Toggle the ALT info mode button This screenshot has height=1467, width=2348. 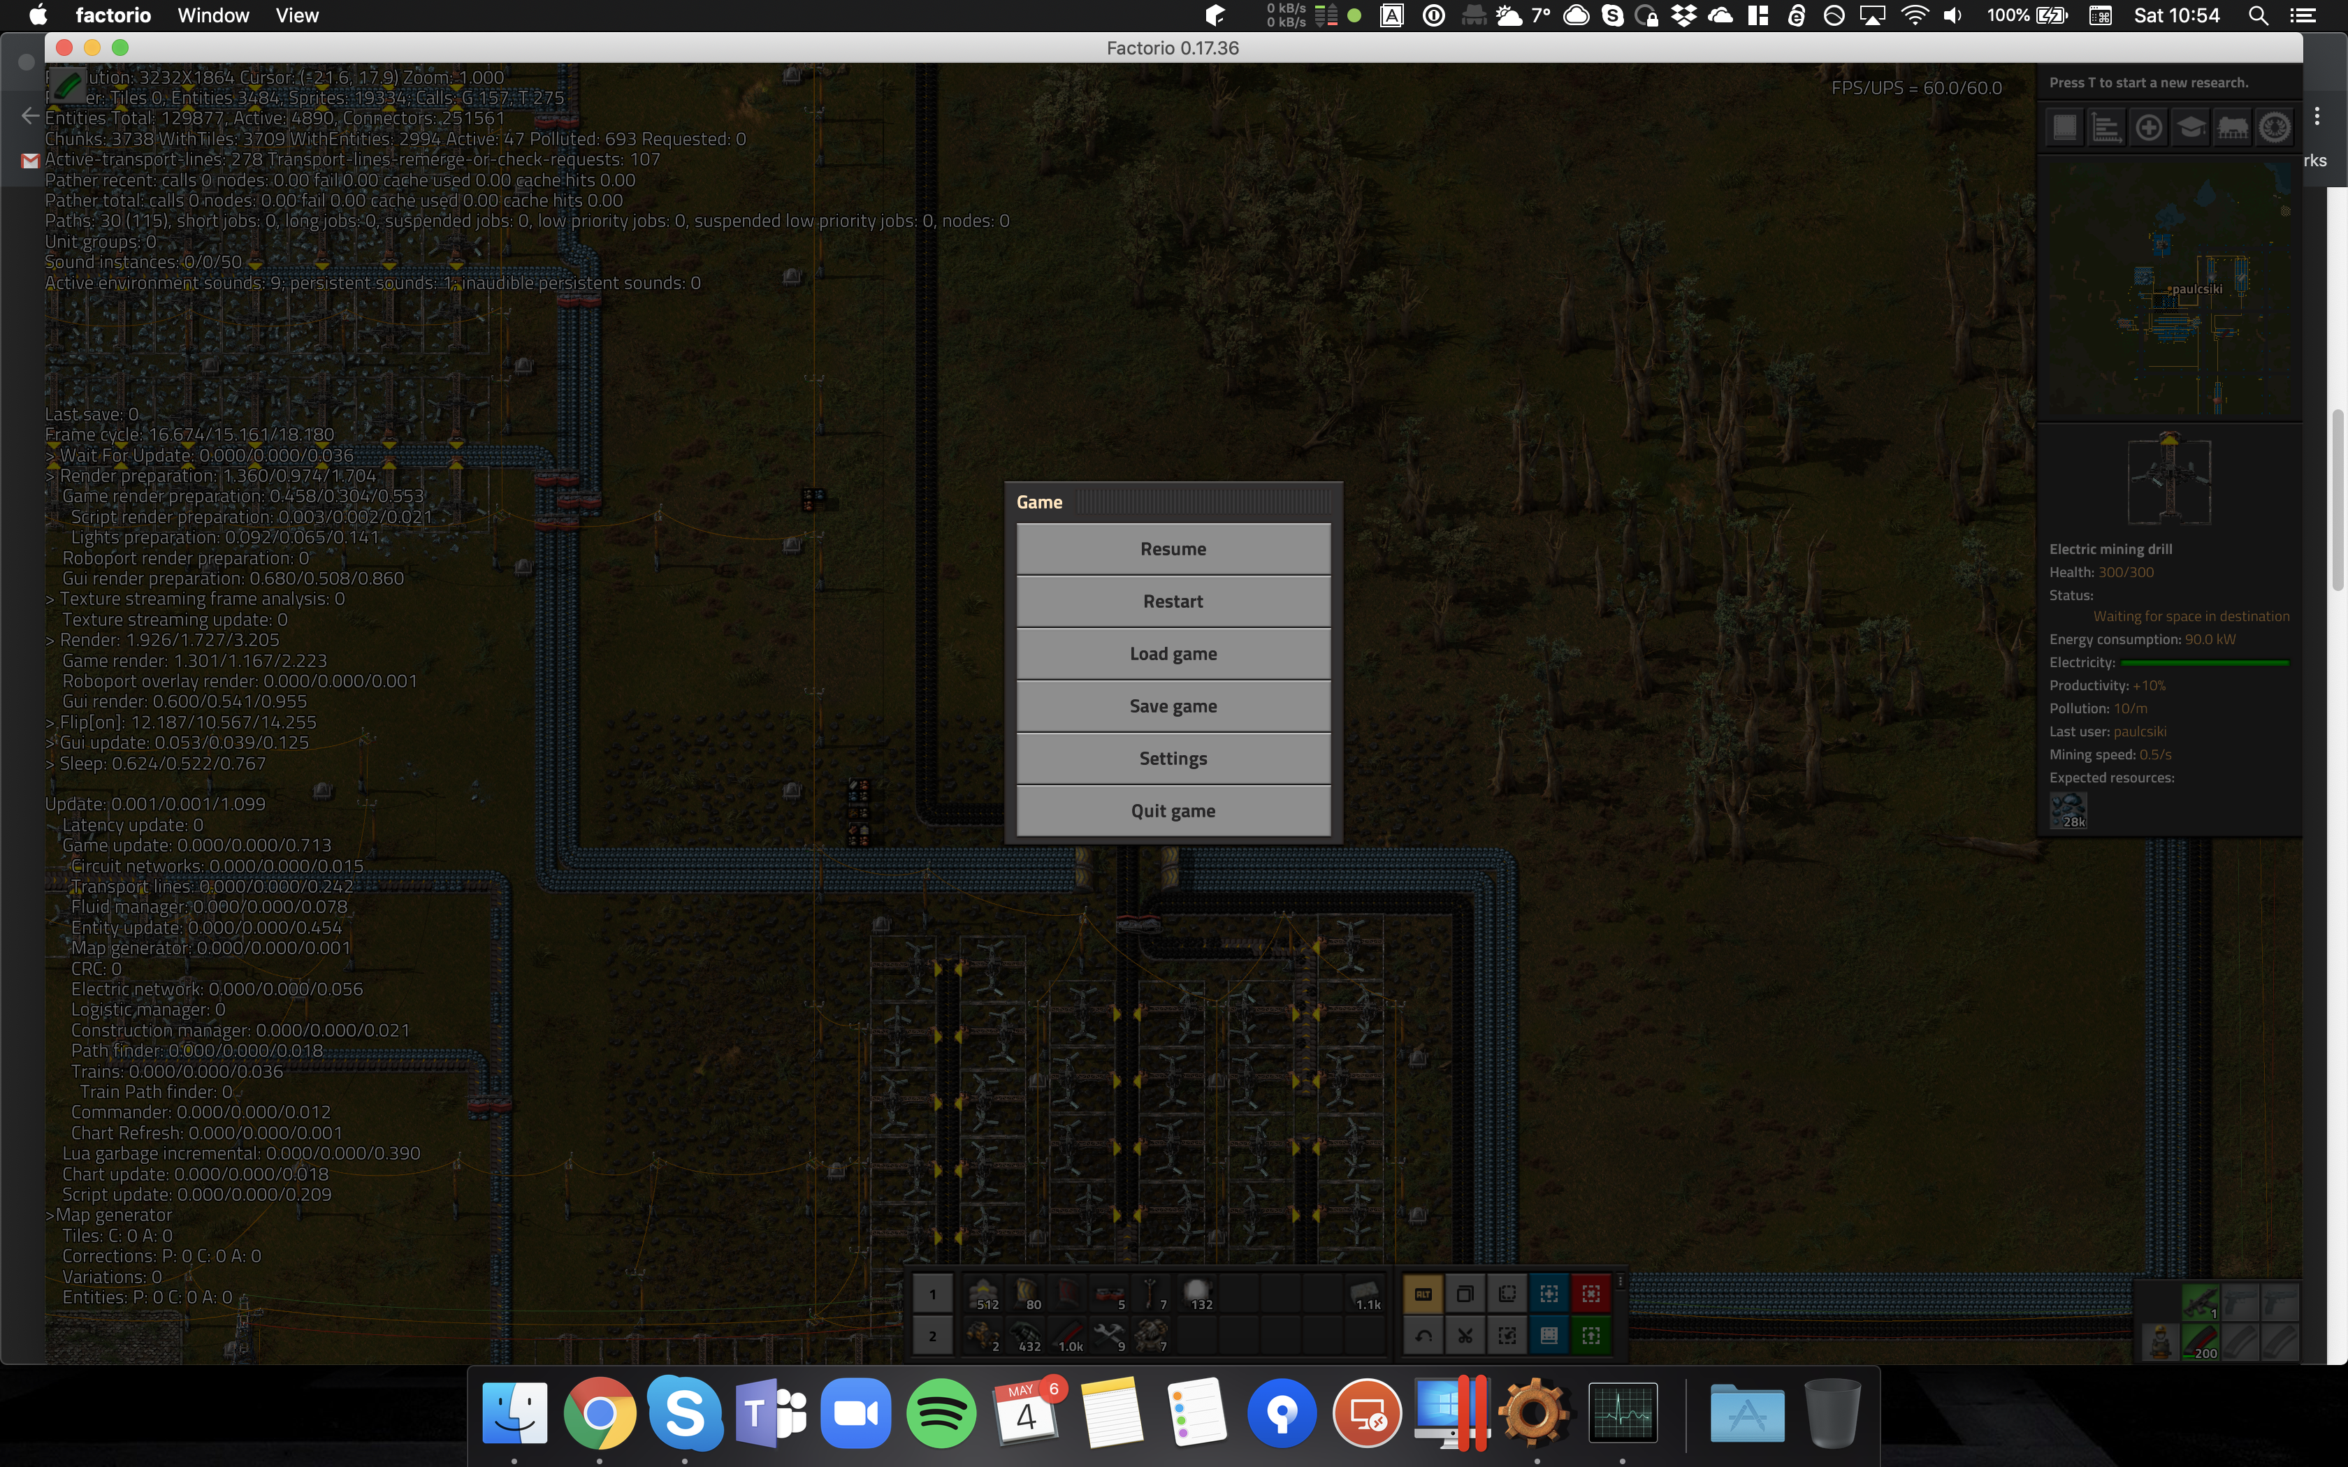coord(1423,1294)
